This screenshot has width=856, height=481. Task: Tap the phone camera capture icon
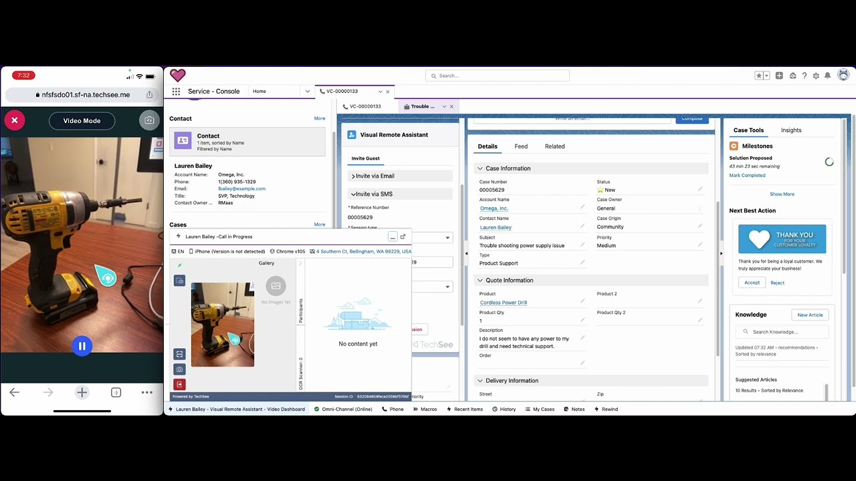(x=149, y=120)
